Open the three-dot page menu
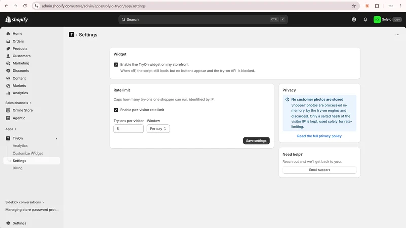406x228 pixels. pyautogui.click(x=397, y=35)
